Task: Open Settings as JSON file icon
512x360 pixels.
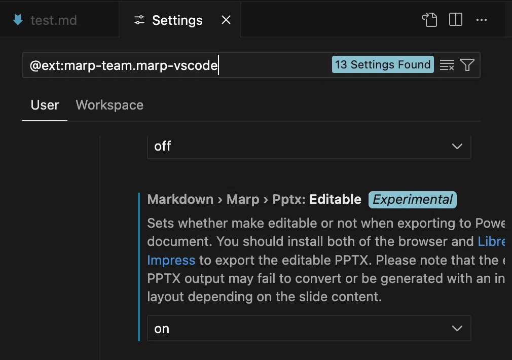Action: point(429,20)
